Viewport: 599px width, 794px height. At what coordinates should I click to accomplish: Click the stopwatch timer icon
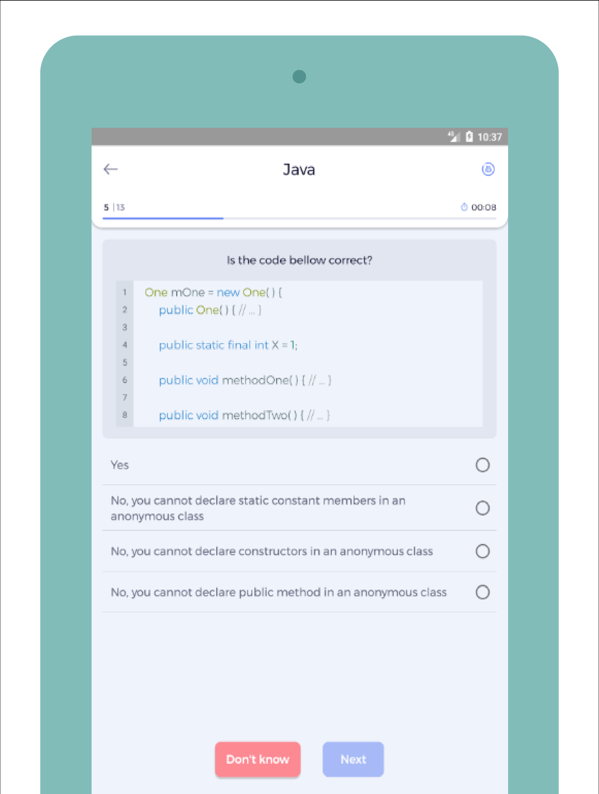[x=464, y=207]
